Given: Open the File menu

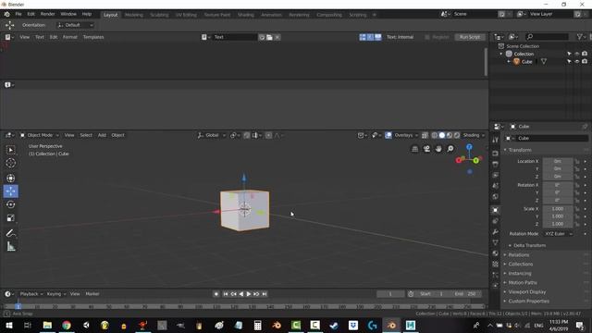Looking at the screenshot, I should pyautogui.click(x=18, y=14).
